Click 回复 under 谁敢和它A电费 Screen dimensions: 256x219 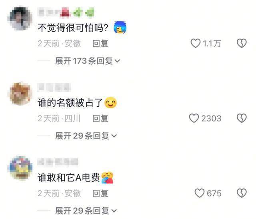tap(100, 193)
